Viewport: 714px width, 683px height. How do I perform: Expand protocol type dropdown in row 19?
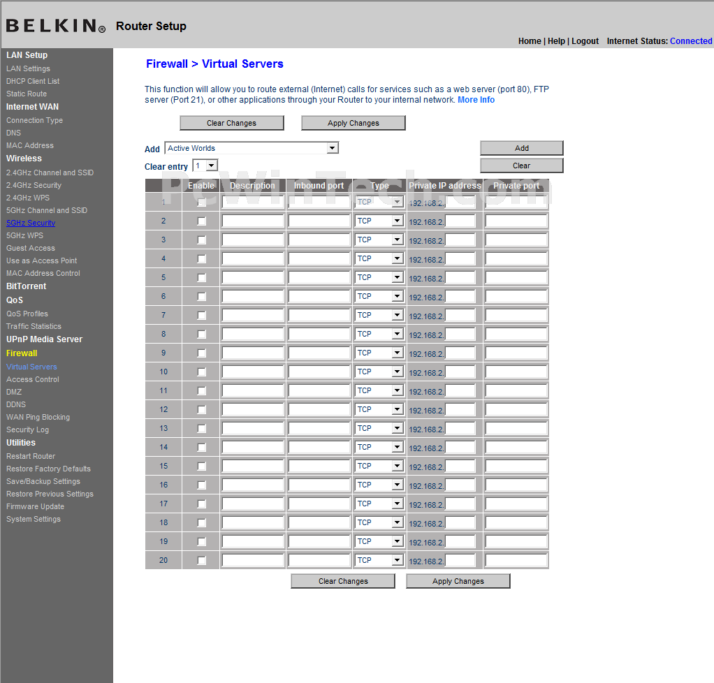click(379, 541)
